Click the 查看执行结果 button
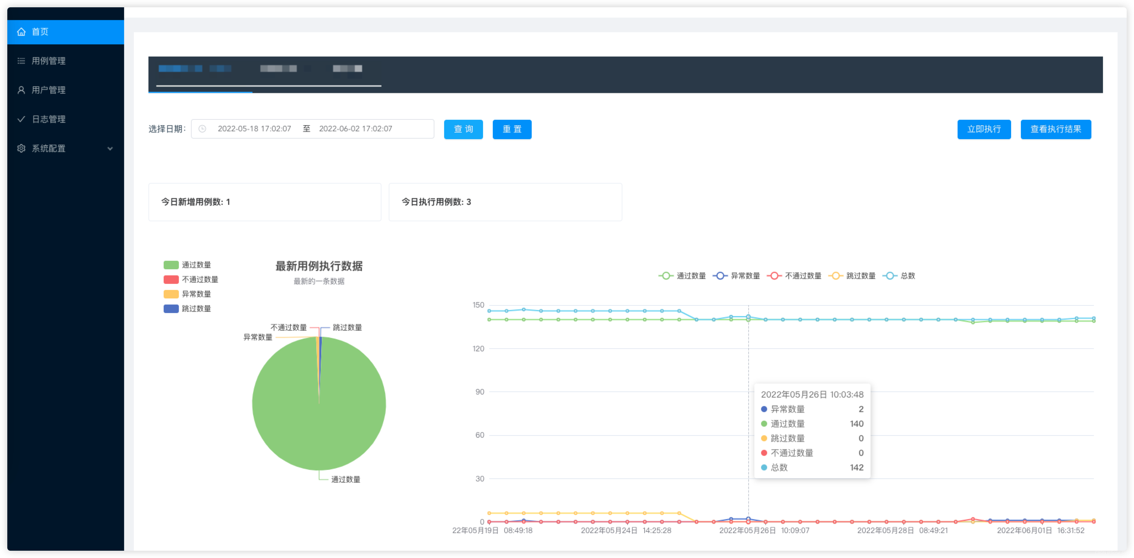 click(x=1056, y=129)
